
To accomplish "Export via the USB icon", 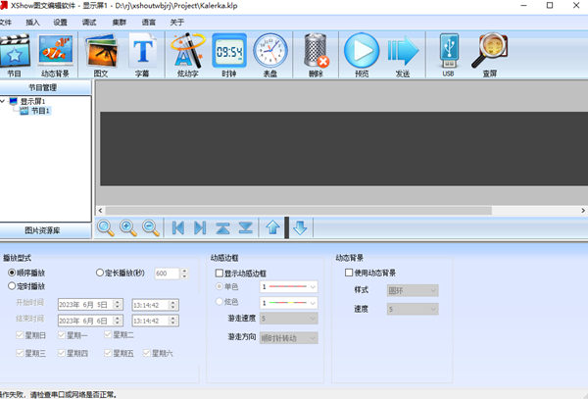I will tap(449, 55).
